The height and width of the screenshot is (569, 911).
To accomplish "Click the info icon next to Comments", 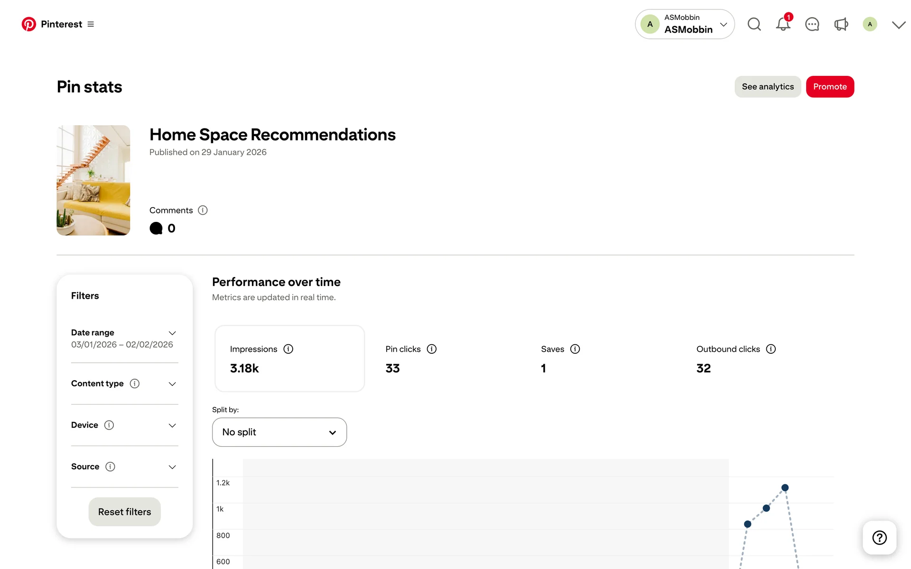I will pos(203,210).
